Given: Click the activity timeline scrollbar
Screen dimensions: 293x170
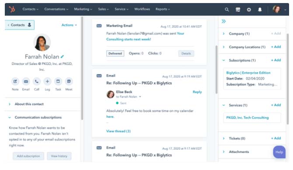Looking at the screenshot, I should tap(216, 69).
